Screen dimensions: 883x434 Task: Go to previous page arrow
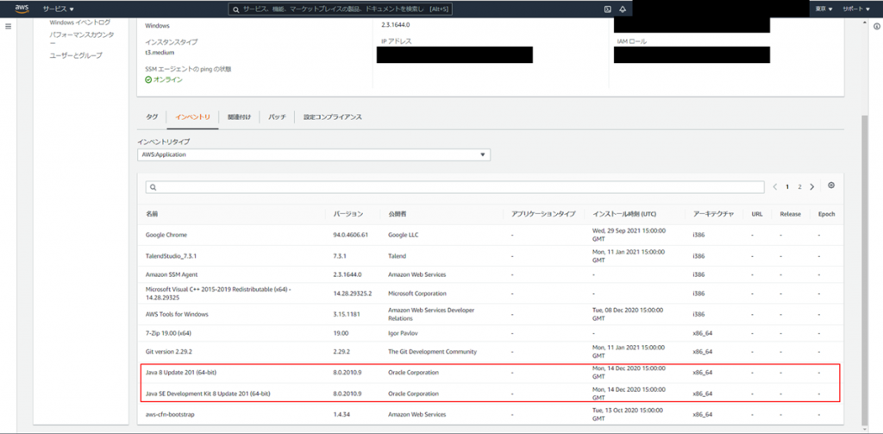tap(775, 186)
